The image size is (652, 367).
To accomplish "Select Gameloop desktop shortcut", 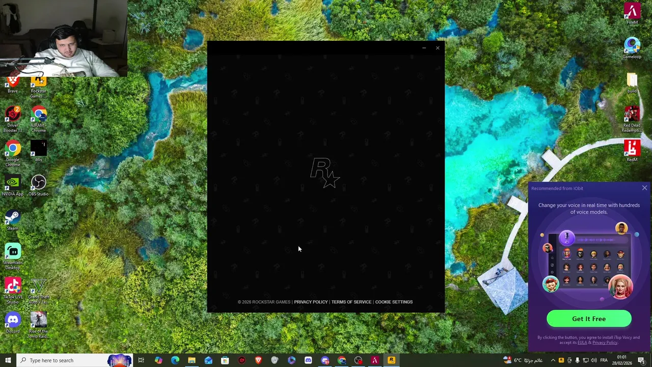I will (632, 48).
